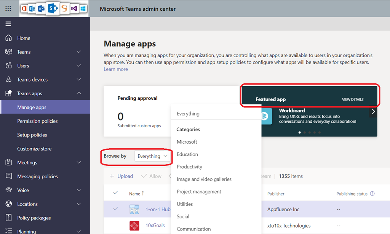
Task: Toggle the select-all checkmark in header
Action: [115, 193]
